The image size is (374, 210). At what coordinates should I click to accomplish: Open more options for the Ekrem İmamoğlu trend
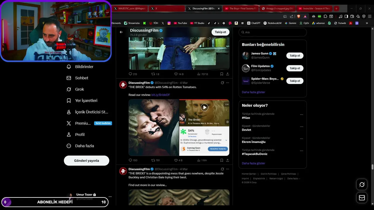click(302, 139)
